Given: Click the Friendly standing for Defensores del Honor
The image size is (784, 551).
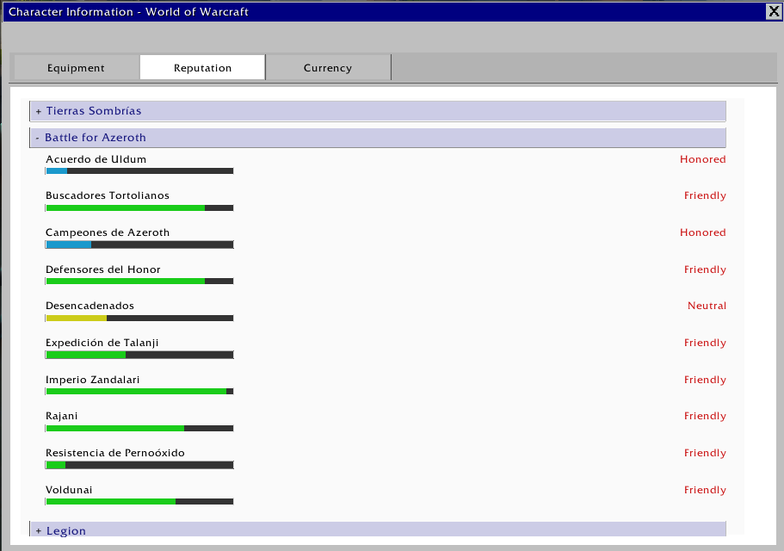Looking at the screenshot, I should coord(705,270).
